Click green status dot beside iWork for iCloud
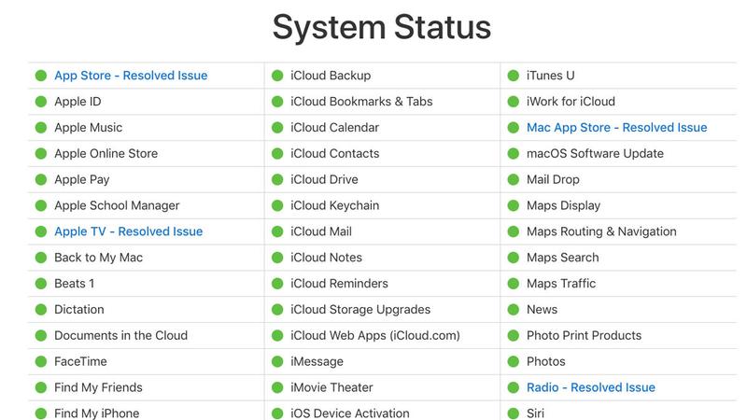The image size is (747, 420). pyautogui.click(x=513, y=102)
